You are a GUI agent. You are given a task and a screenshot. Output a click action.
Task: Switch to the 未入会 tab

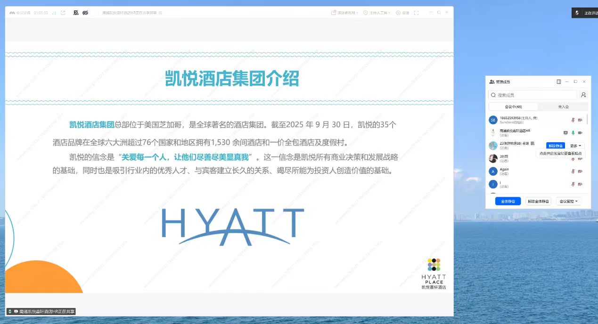[563, 107]
